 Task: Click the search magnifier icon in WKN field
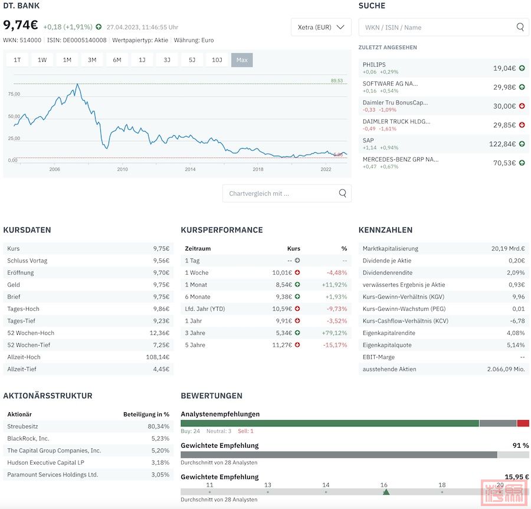click(520, 27)
